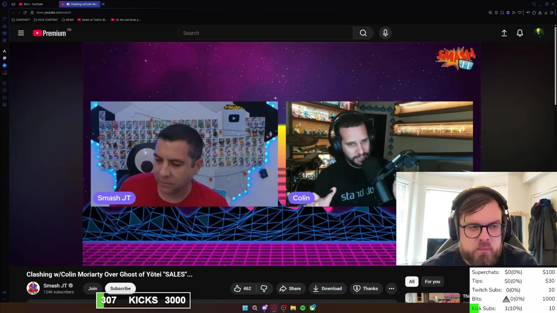This screenshot has height=313, width=557.
Task: Subscribe to Smash JT channel
Action: [120, 289]
